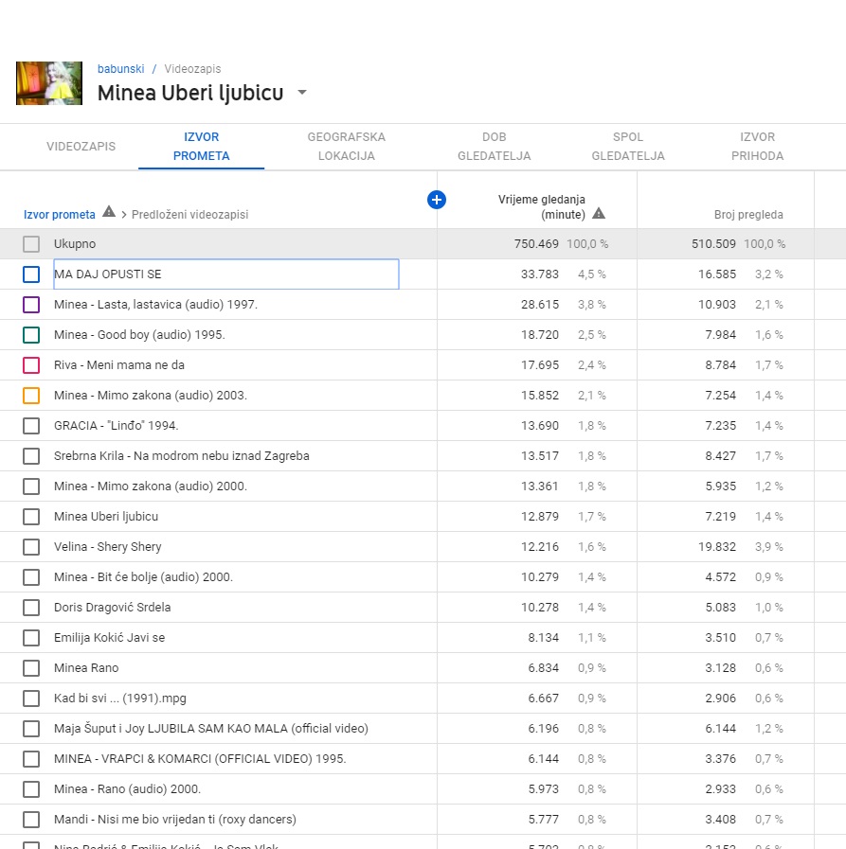846x849 pixels.
Task: Click 'MINEA - VRAPCI & KOMARCI (OFFICIAL VIDEO) 1995.'
Action: point(200,759)
